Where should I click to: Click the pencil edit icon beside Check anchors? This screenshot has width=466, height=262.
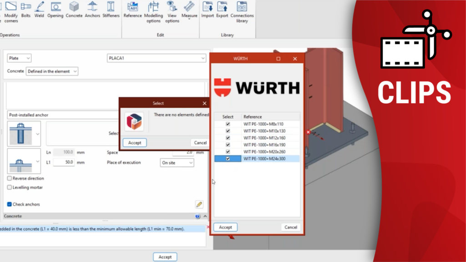[199, 204]
